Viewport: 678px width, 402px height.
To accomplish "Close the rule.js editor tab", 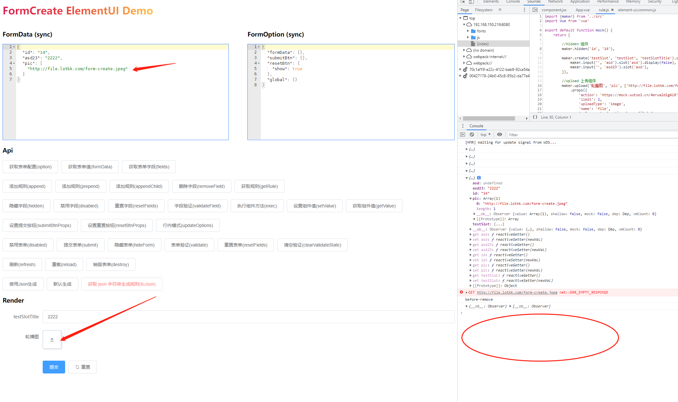I will [x=613, y=10].
